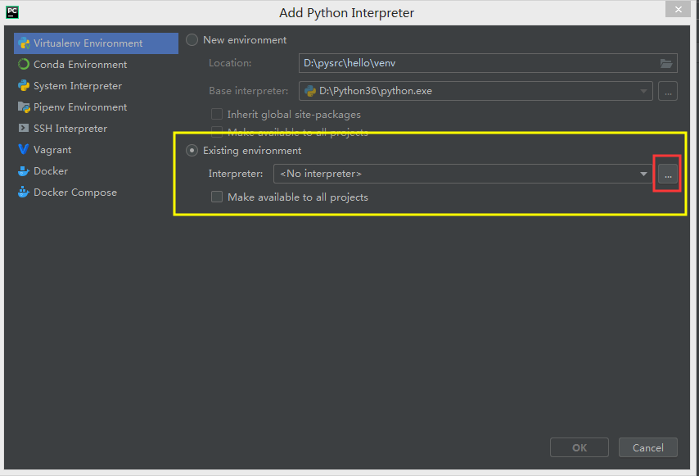Click the System Interpreter python icon
The height and width of the screenshot is (476, 699).
tap(24, 86)
